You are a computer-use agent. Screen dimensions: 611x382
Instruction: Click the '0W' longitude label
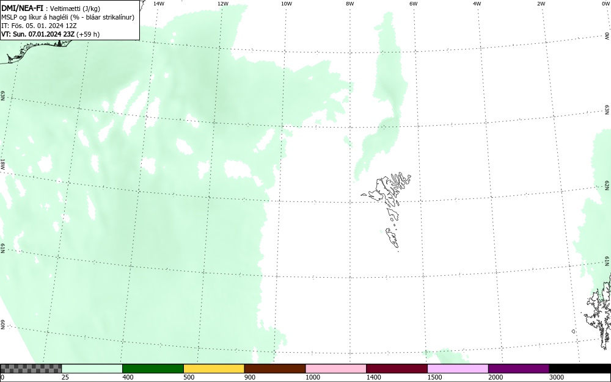(x=605, y=4)
